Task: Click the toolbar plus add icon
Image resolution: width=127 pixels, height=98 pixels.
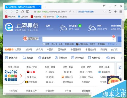Action: click(x=116, y=12)
